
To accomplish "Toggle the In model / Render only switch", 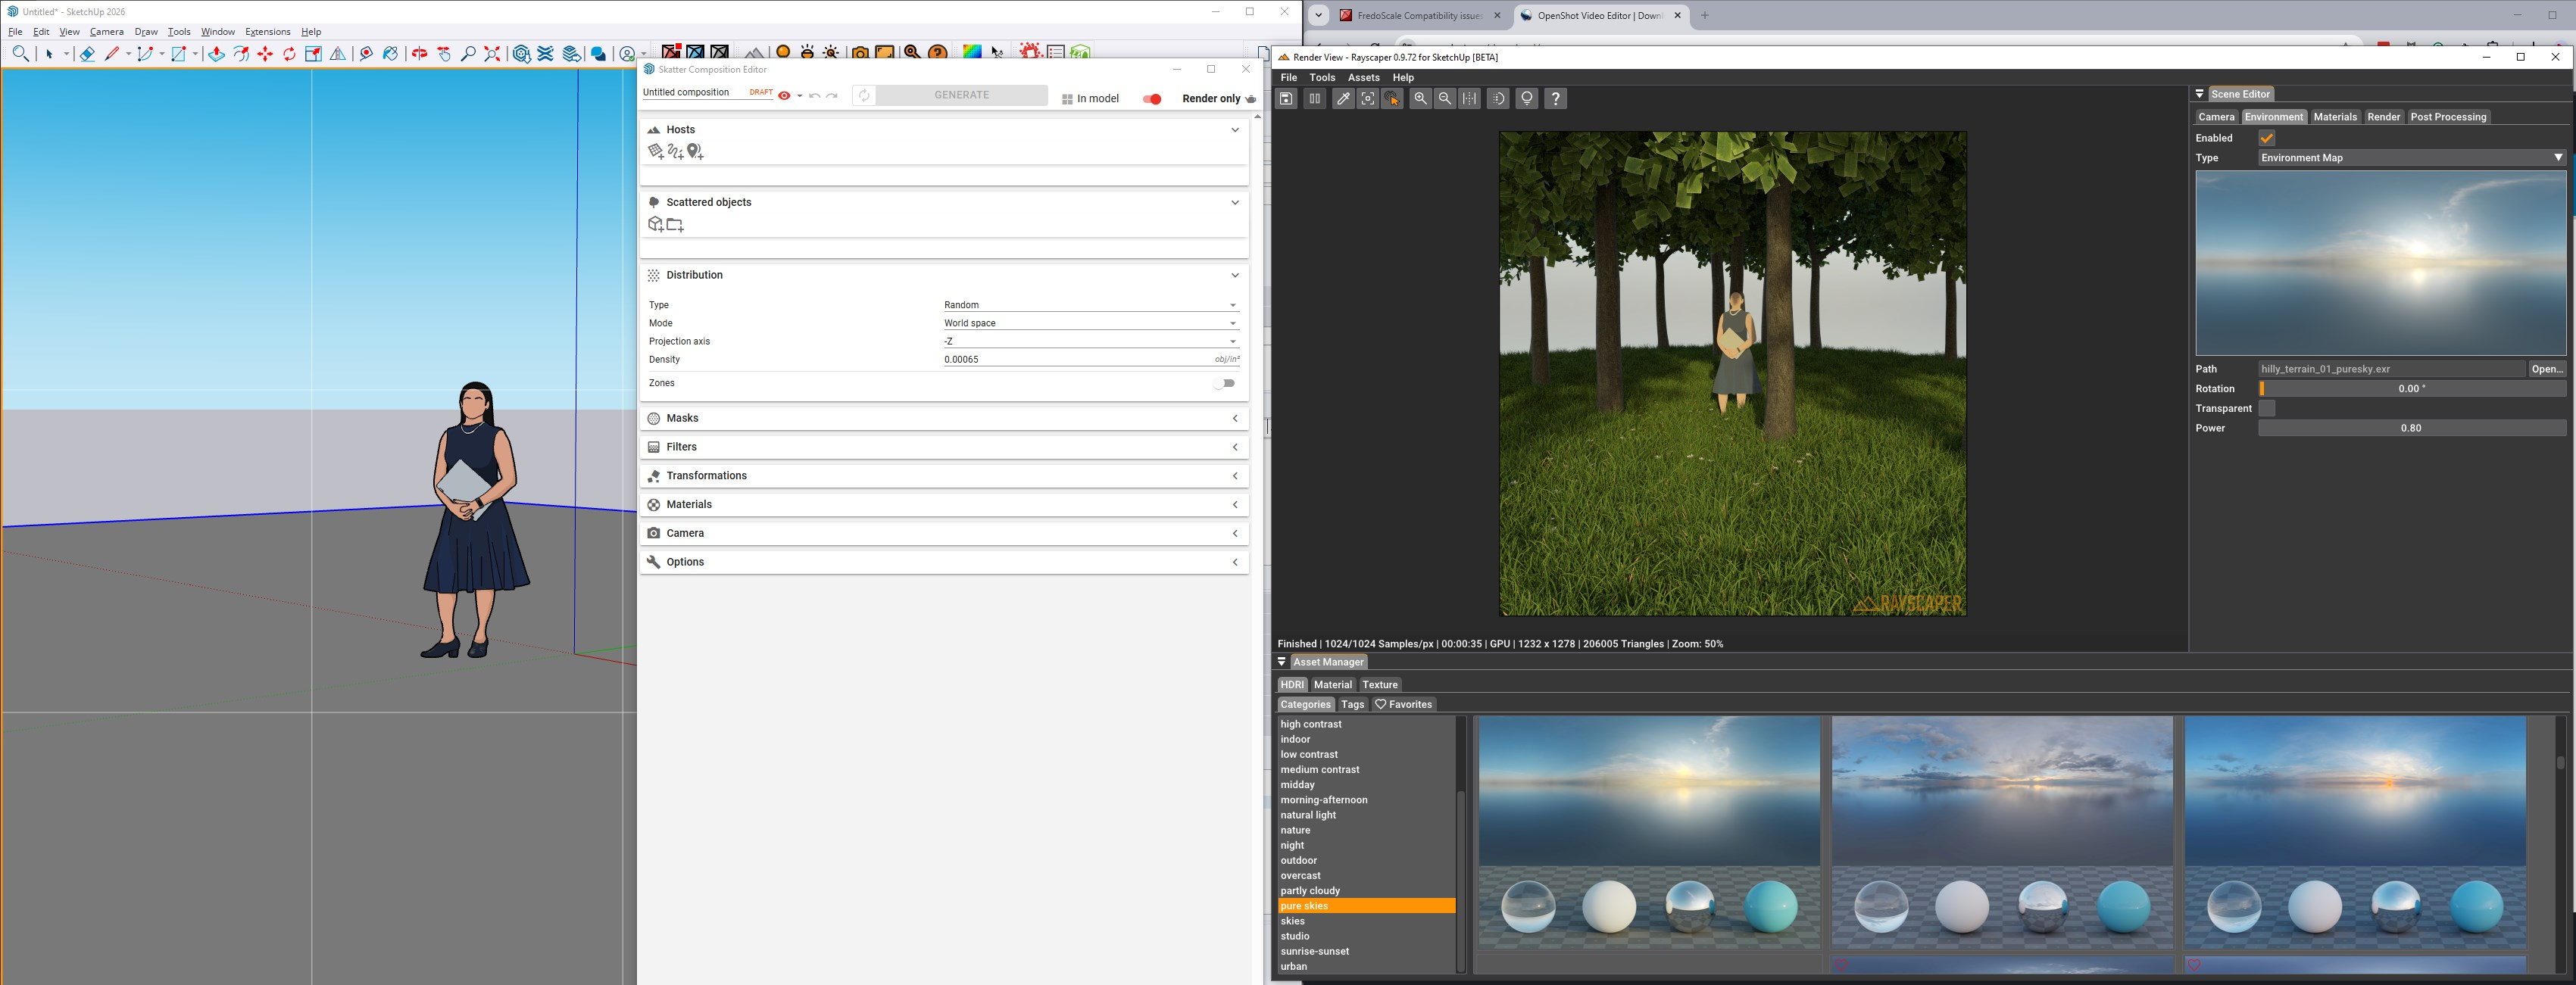I will [1152, 99].
